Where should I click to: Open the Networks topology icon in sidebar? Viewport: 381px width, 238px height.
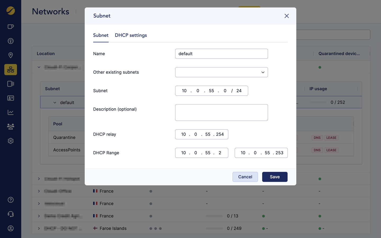pyautogui.click(x=11, y=69)
